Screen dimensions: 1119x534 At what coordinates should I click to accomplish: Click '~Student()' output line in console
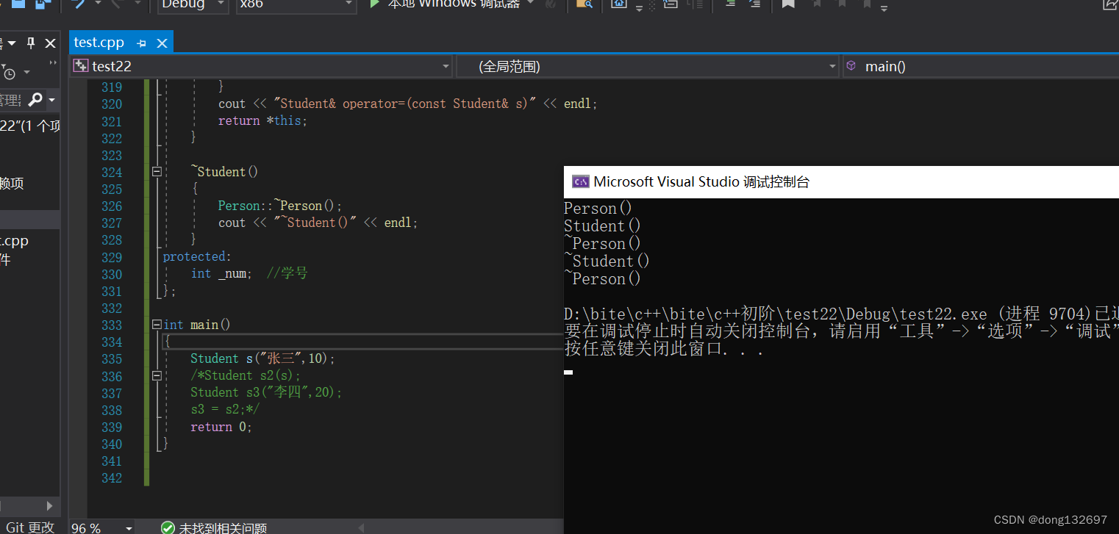pyautogui.click(x=607, y=261)
